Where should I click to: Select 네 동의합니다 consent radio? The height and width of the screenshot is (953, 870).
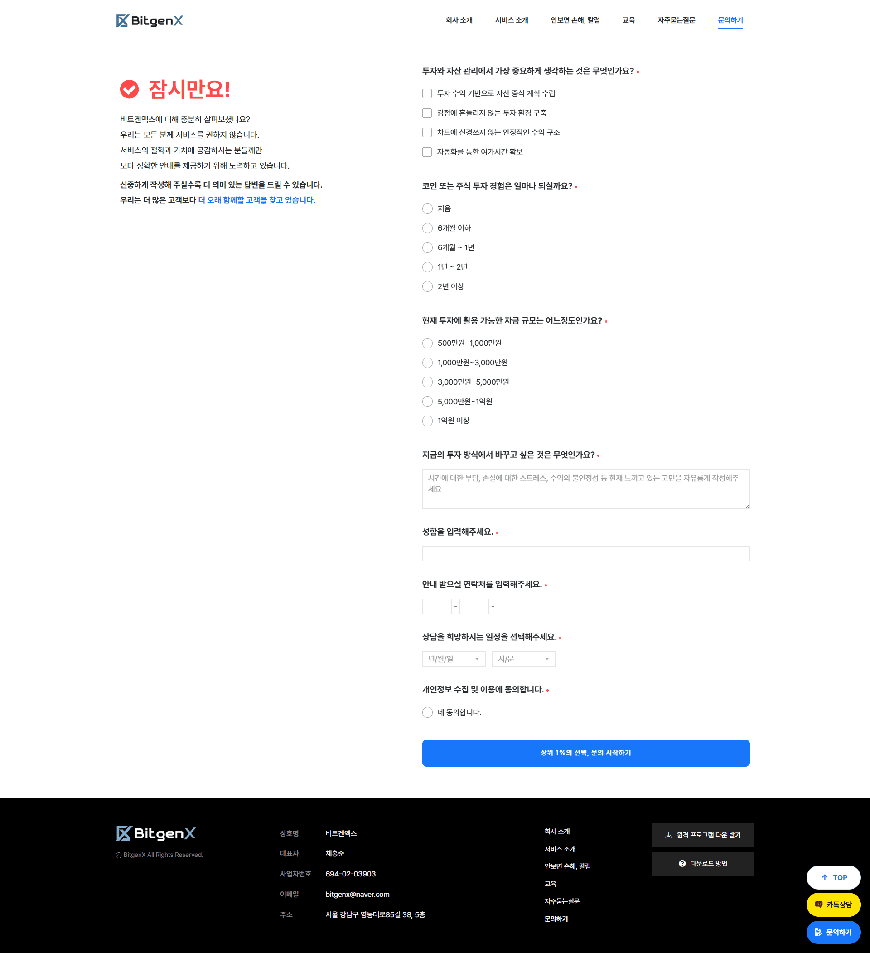(x=427, y=712)
